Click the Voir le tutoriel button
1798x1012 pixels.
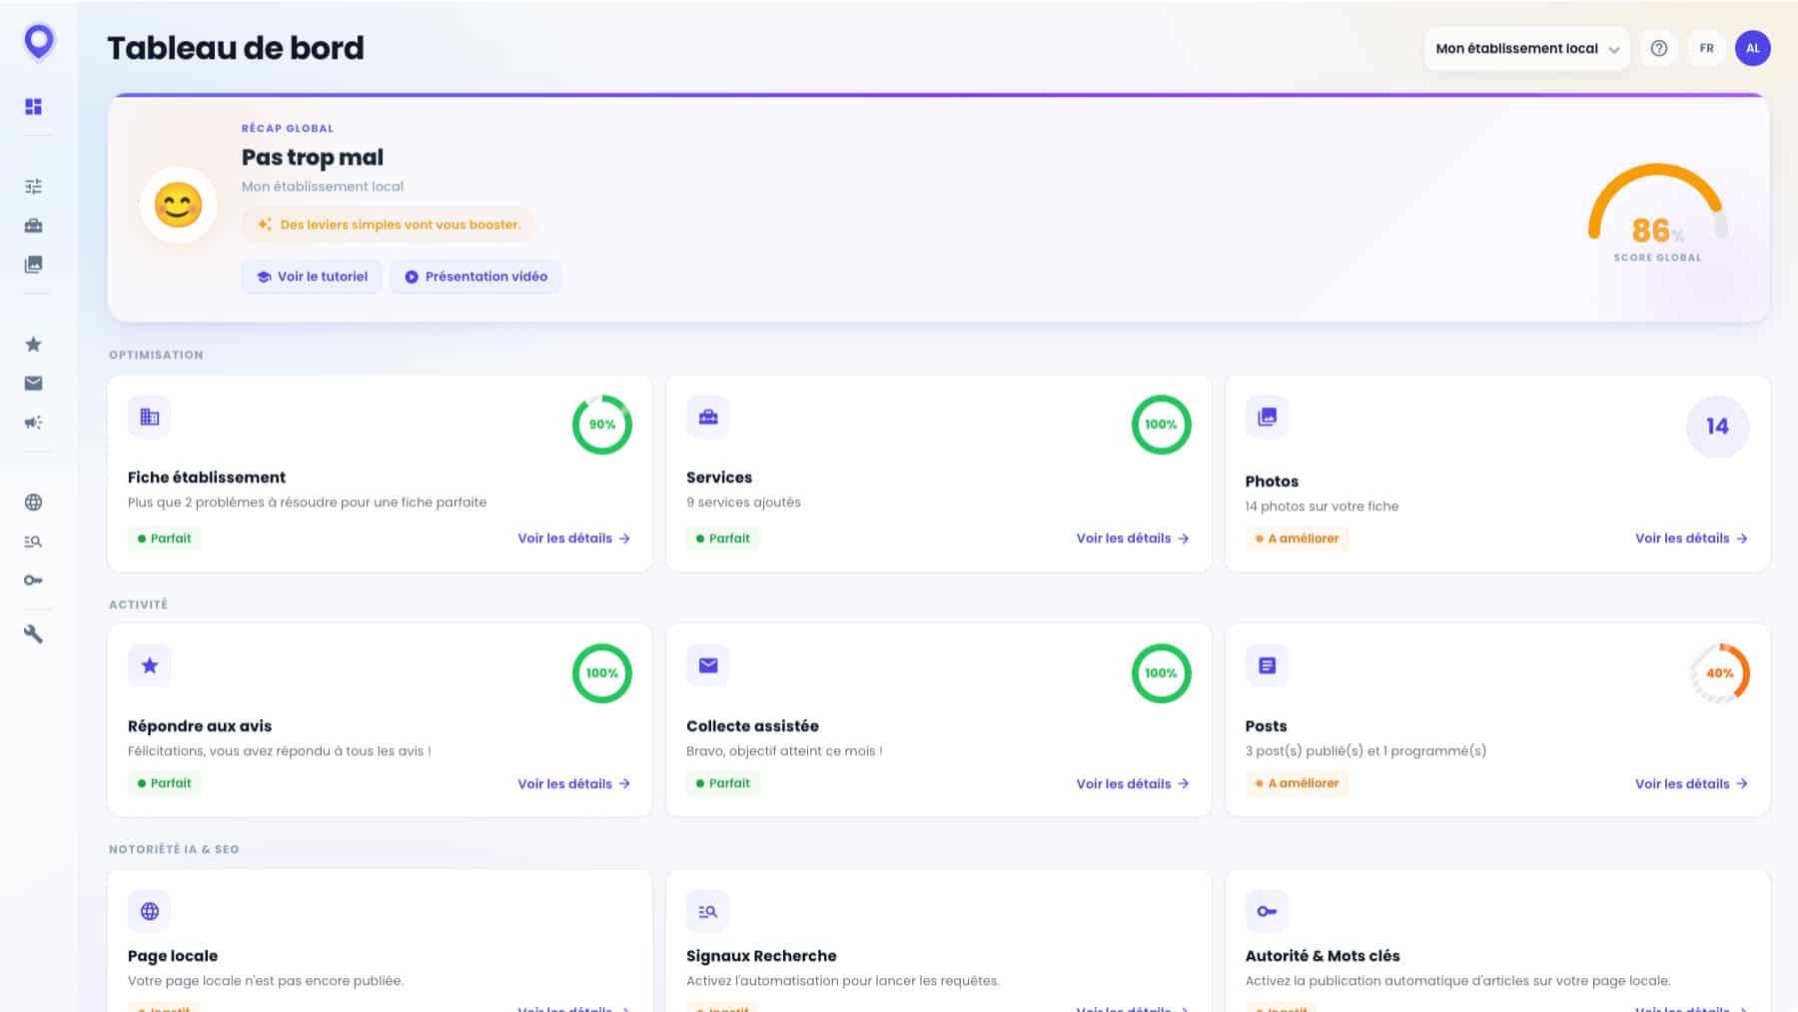coord(312,277)
